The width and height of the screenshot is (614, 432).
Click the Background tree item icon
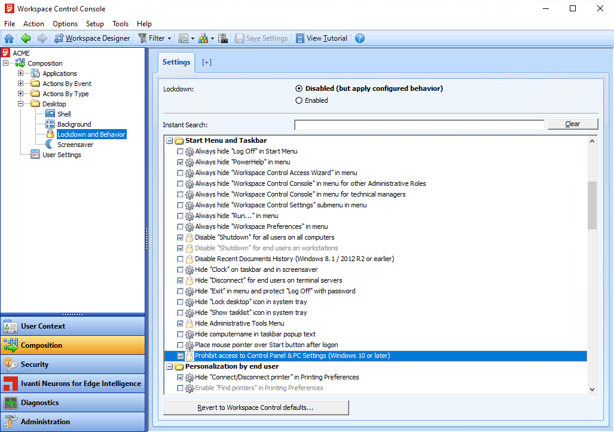pos(50,124)
